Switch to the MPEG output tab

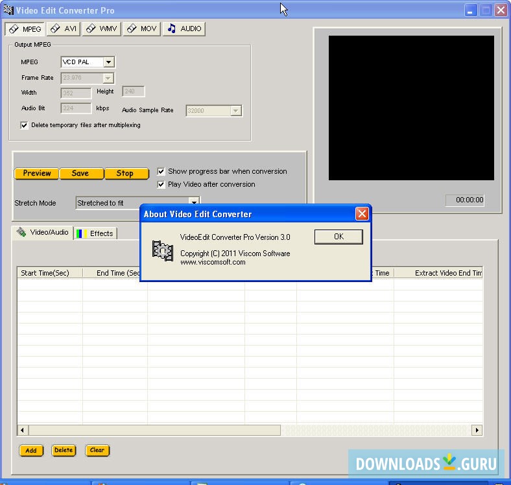pos(25,29)
